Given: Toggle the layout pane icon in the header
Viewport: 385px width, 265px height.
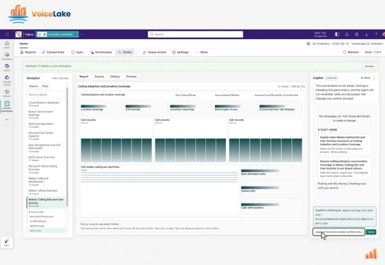Looking at the screenshot, I should (337, 35).
